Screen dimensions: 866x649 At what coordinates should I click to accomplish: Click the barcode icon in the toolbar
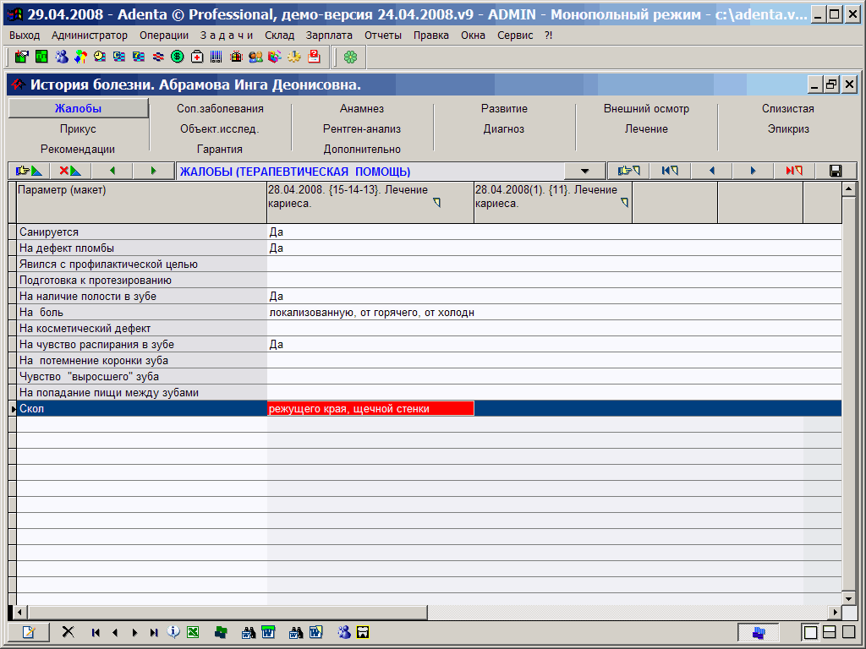pyautogui.click(x=216, y=57)
